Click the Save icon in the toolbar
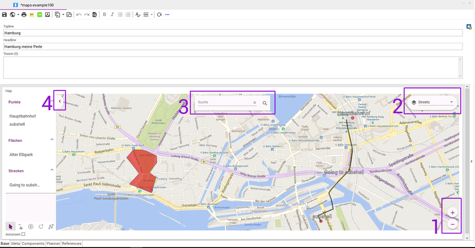Viewport: 475px width, 248px height. tap(4, 15)
